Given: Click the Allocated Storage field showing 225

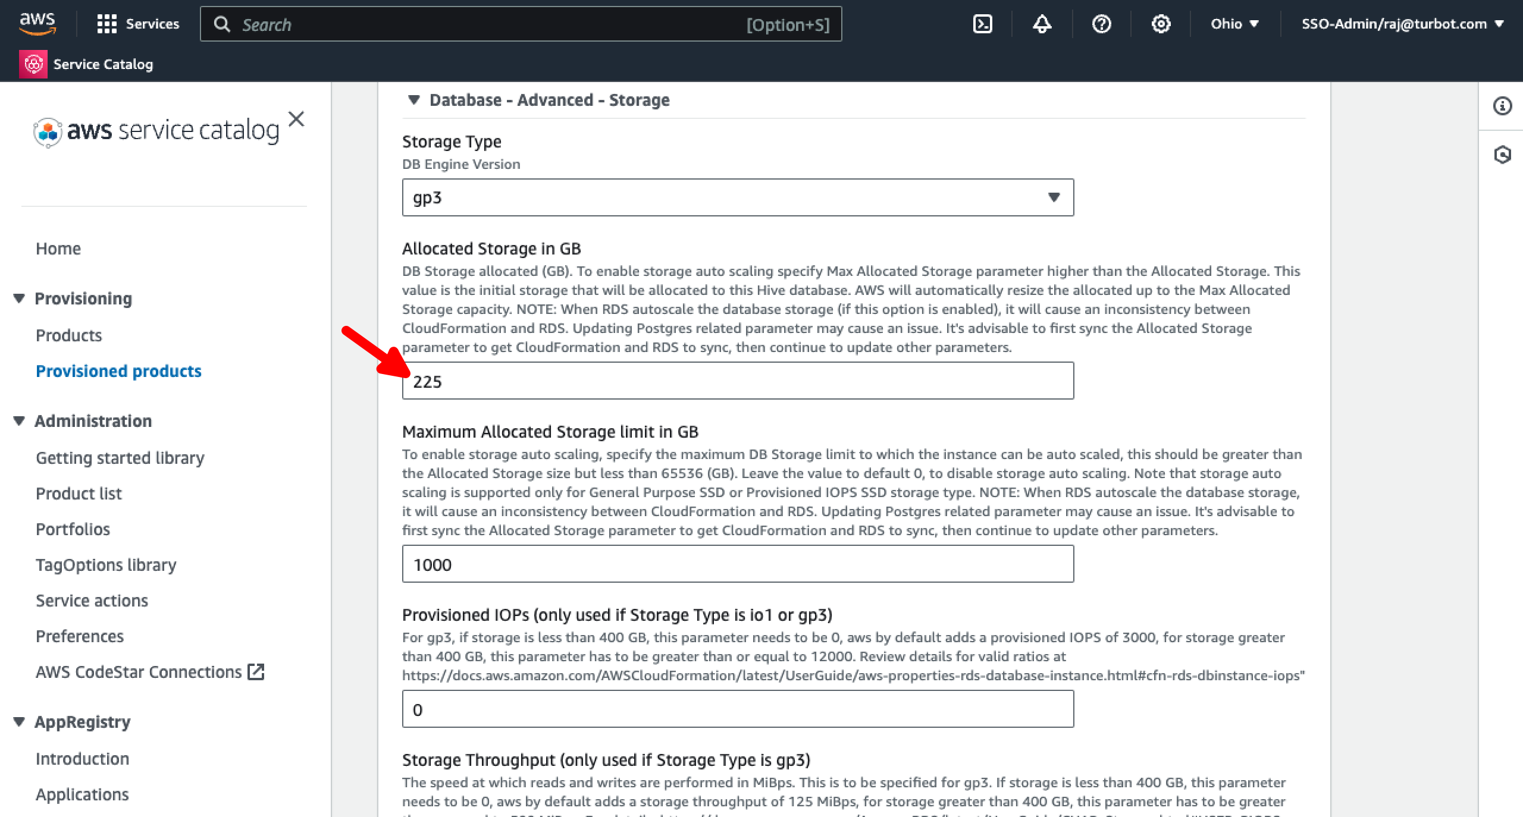Looking at the screenshot, I should coord(738,381).
